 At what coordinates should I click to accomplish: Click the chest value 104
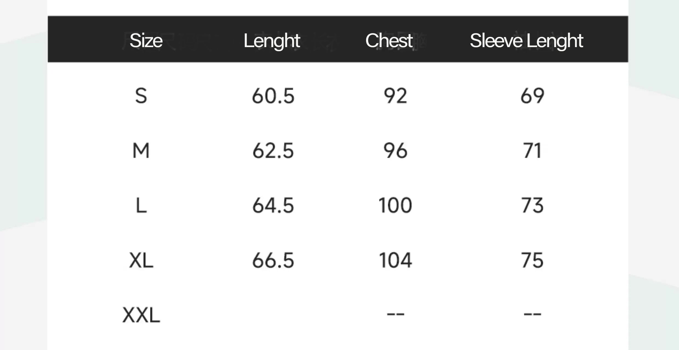tap(395, 260)
